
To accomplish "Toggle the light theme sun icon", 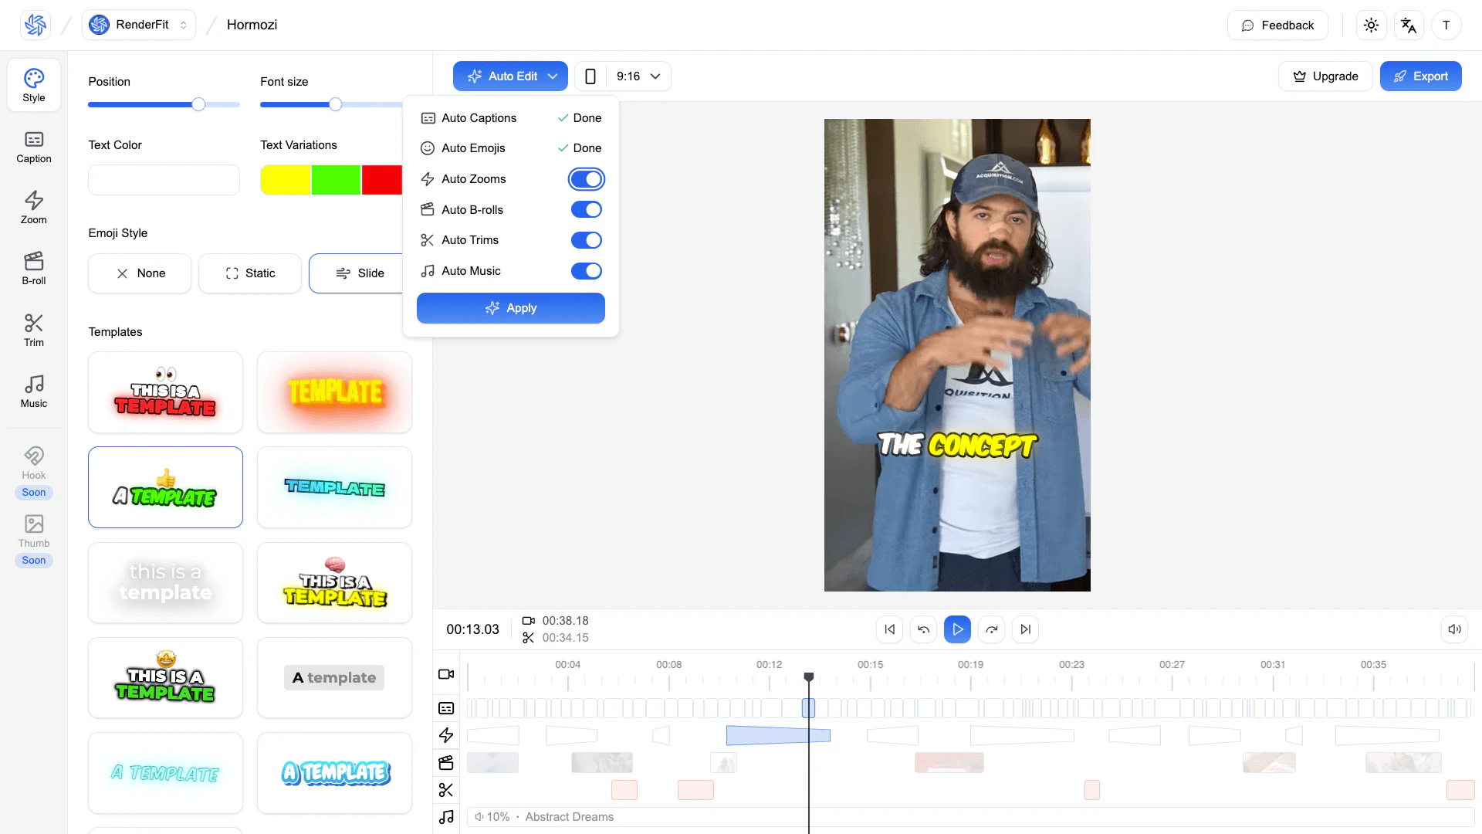I will (1371, 25).
